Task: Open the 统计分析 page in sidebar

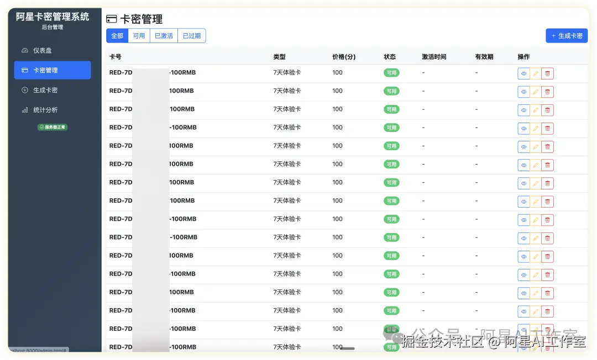Action: pos(51,109)
